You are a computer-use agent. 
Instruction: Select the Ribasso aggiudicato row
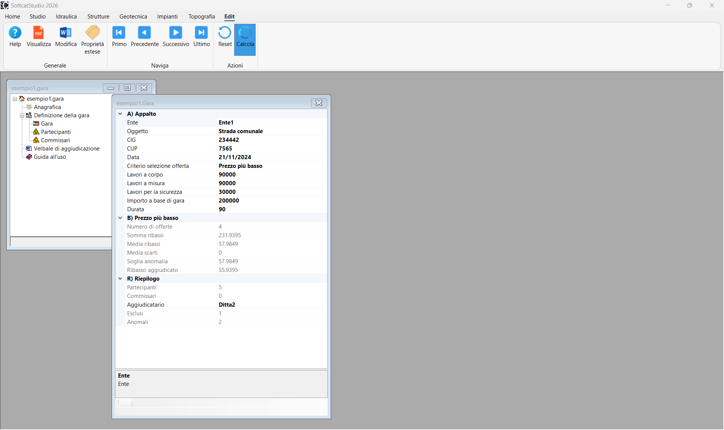pyautogui.click(x=226, y=270)
